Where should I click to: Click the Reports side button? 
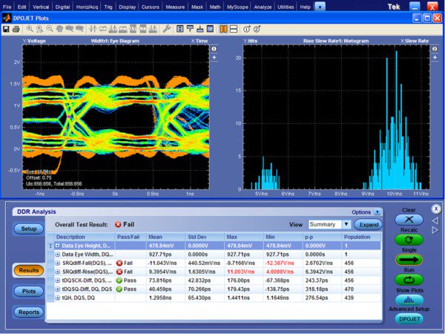tap(29, 312)
